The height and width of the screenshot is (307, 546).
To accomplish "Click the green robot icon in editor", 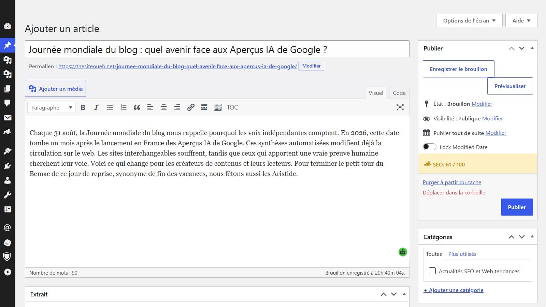I will (403, 252).
